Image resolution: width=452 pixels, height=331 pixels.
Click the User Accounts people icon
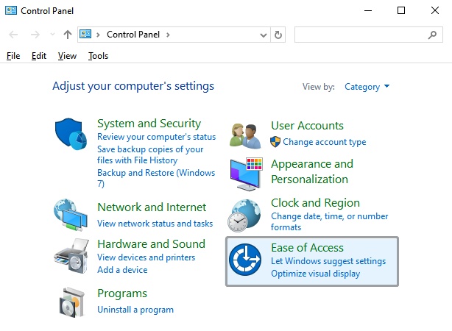click(245, 136)
